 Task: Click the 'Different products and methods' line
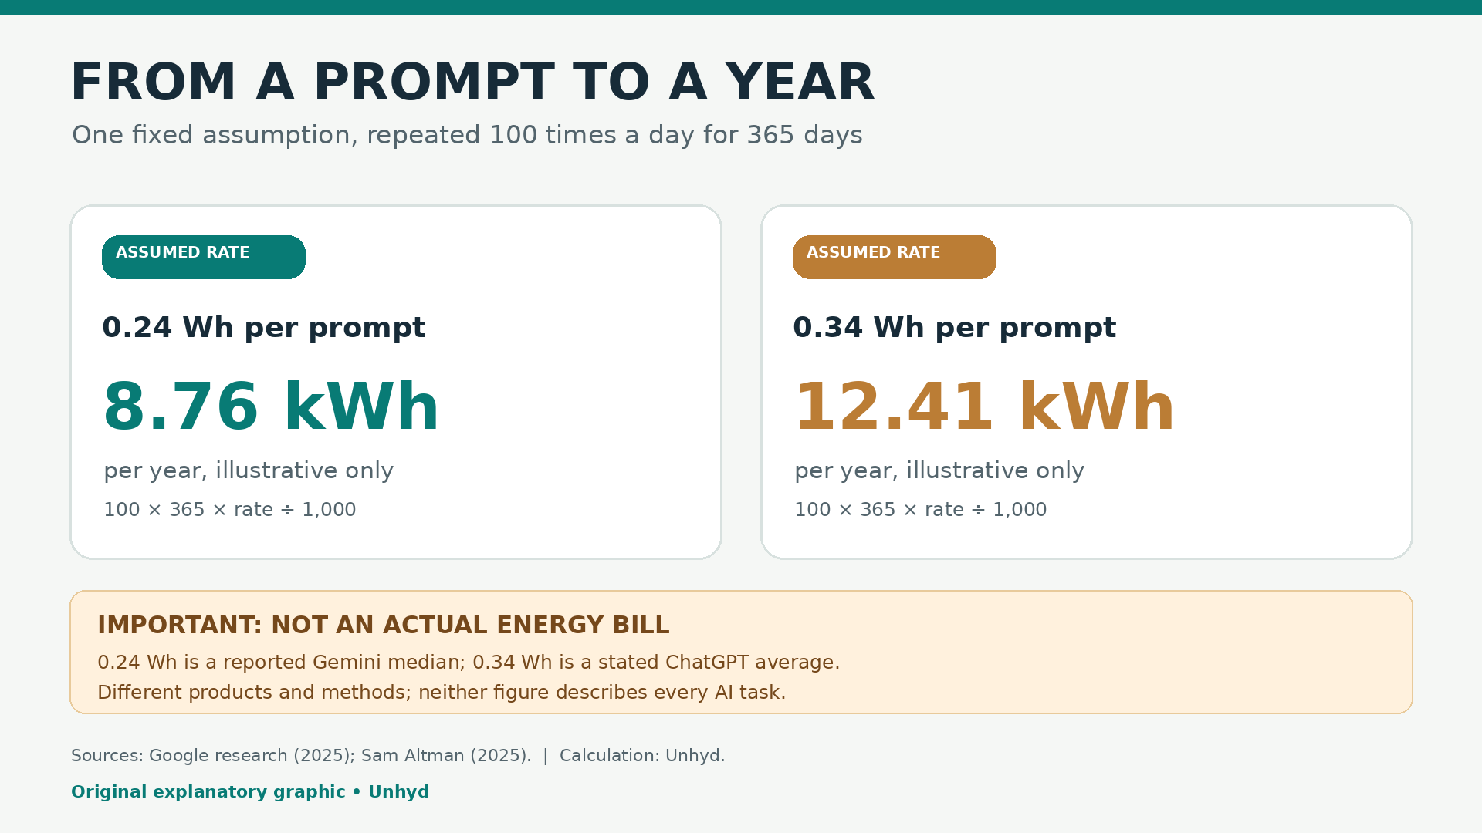442,693
